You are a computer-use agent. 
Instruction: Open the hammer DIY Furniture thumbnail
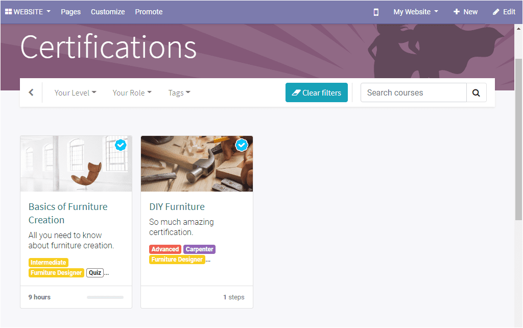pyautogui.click(x=197, y=163)
